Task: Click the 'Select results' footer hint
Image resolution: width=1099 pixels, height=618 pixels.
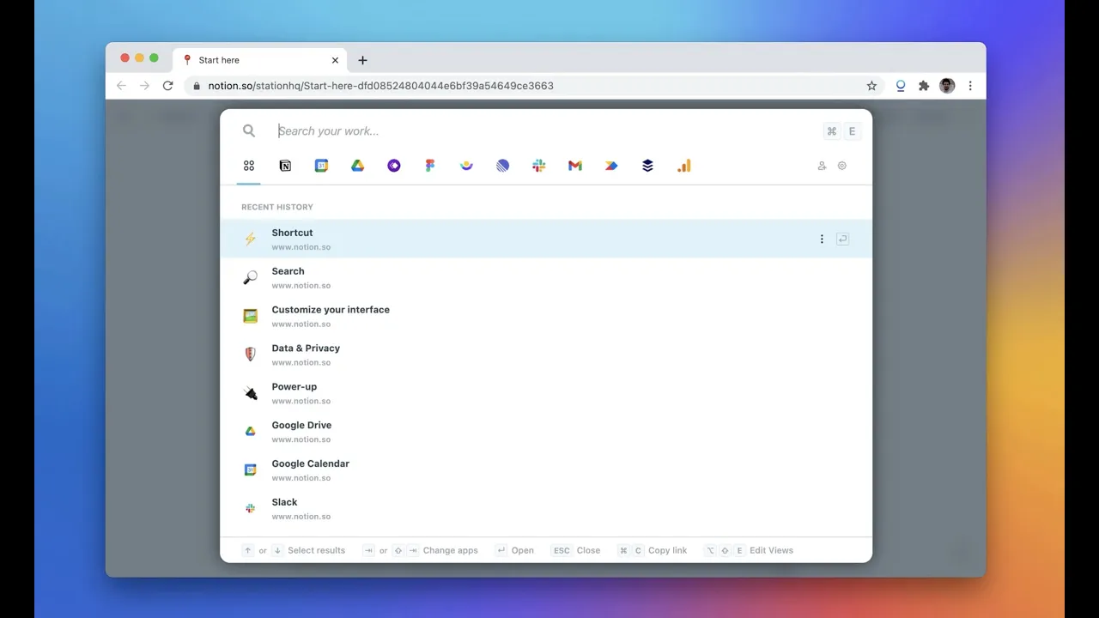Action: tap(294, 550)
